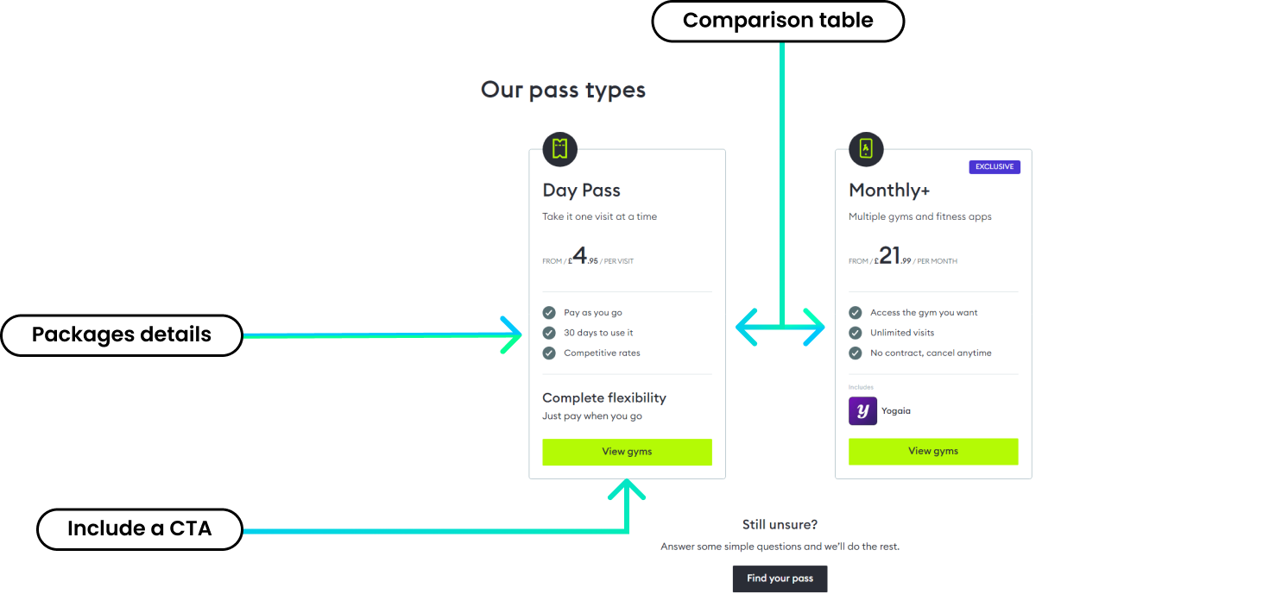Click the Yogaia app logo
This screenshot has width=1282, height=600.
tap(862, 411)
